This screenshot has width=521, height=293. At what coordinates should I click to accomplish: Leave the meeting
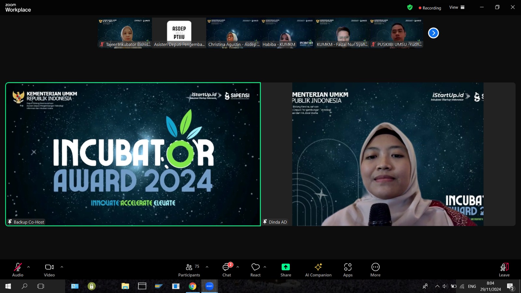[x=504, y=270]
